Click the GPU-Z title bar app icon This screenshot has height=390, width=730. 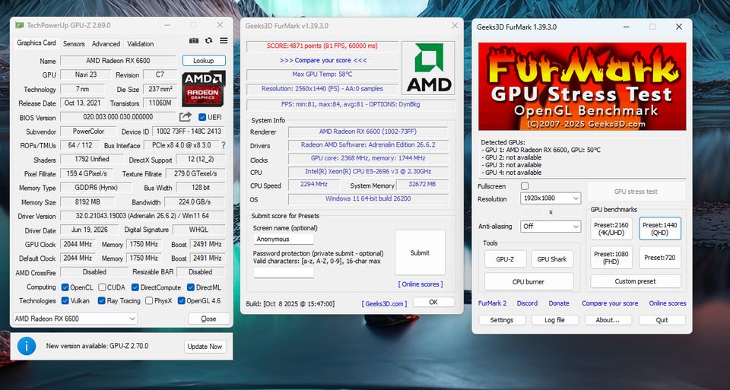point(19,25)
